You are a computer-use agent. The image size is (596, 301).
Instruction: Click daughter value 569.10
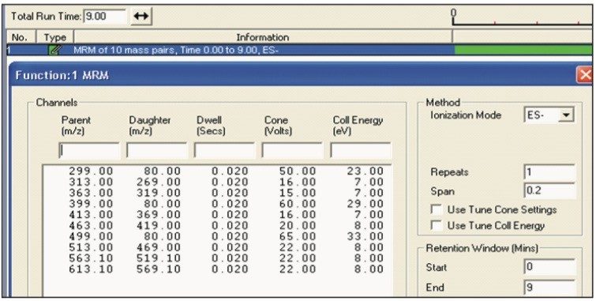pos(159,269)
